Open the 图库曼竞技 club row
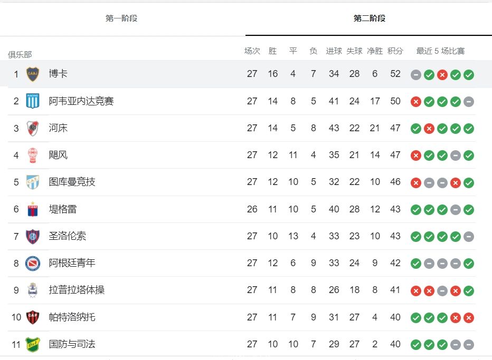The height and width of the screenshot is (360, 492). click(x=242, y=182)
